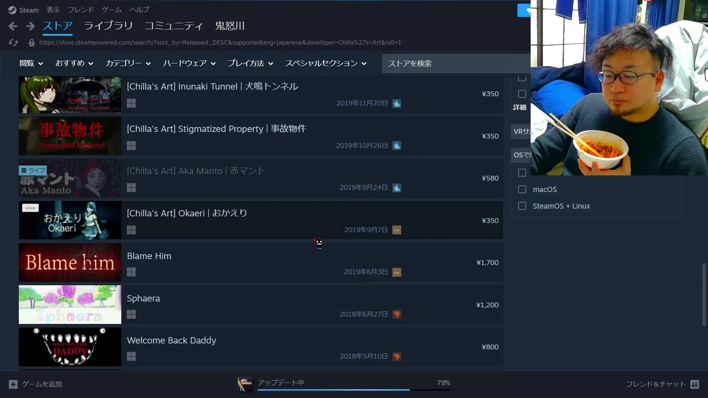
Task: Open Stigmatized Property game title link
Action: click(x=216, y=129)
